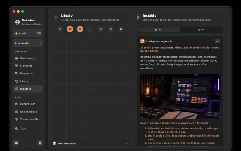The width and height of the screenshot is (241, 151).
Task: Click the flame icon beside Credits
Action: click(x=16, y=33)
